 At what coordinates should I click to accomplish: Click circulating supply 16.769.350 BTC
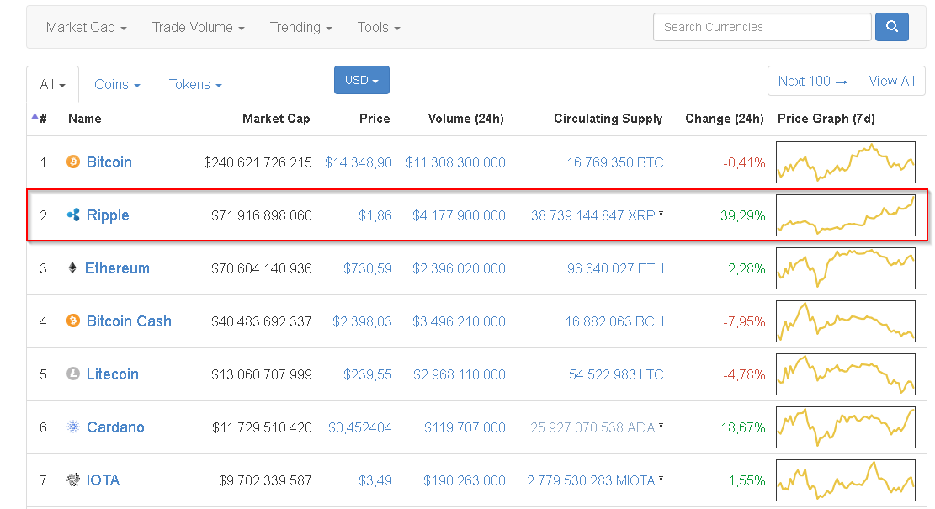click(615, 162)
